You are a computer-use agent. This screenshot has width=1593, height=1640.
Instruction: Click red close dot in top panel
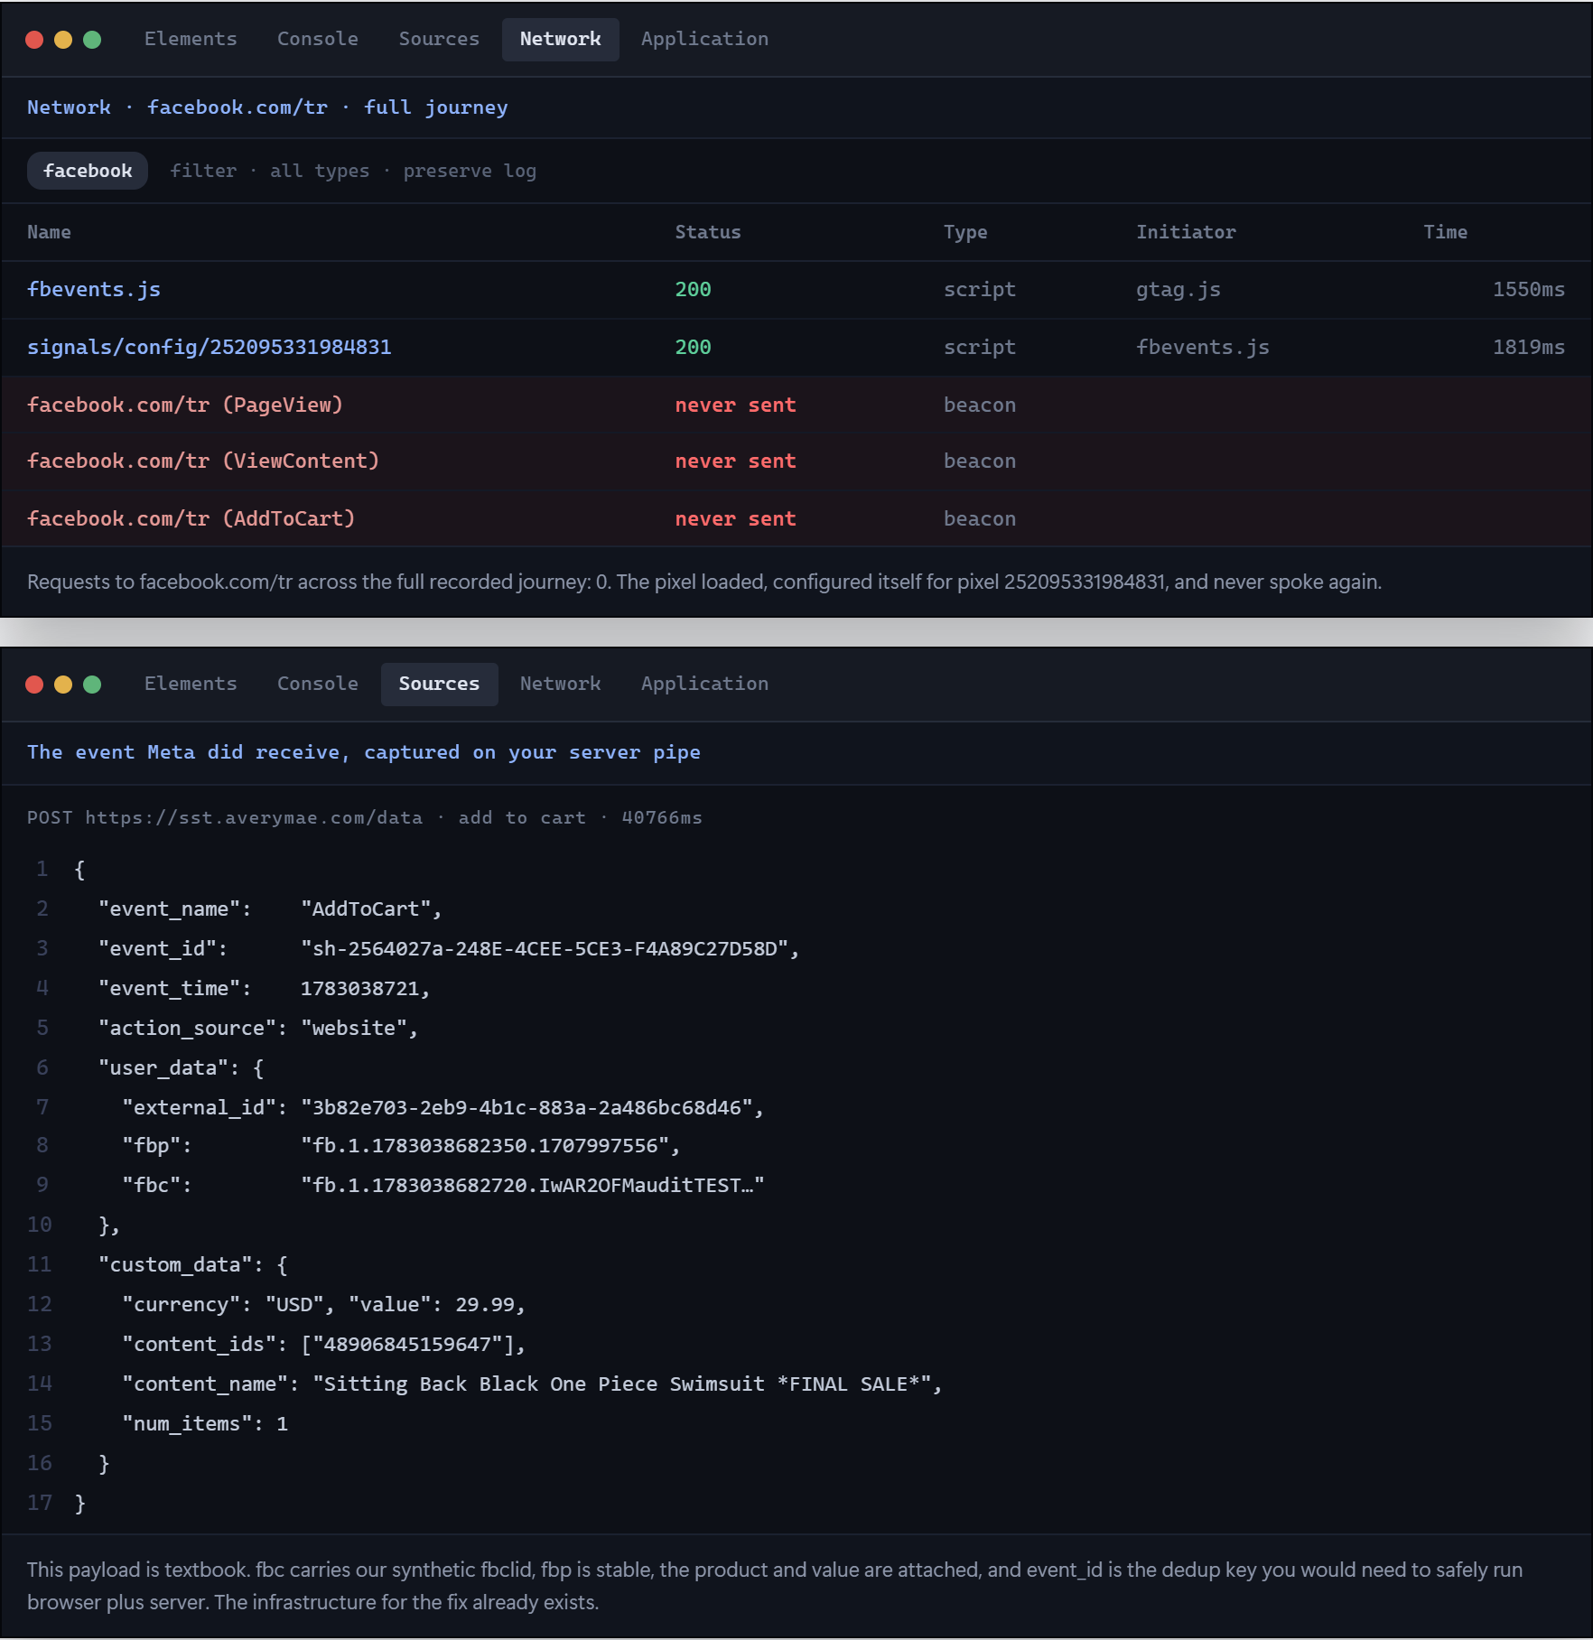(34, 40)
